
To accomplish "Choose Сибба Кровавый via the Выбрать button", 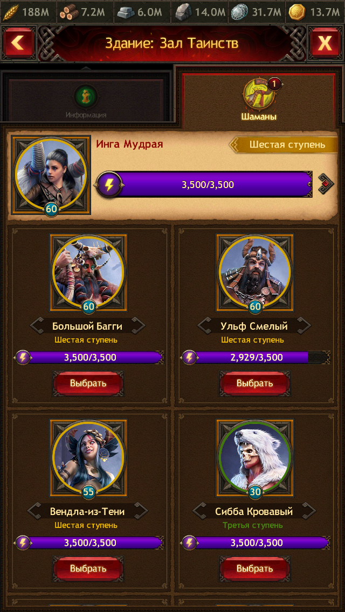I will tap(254, 569).
